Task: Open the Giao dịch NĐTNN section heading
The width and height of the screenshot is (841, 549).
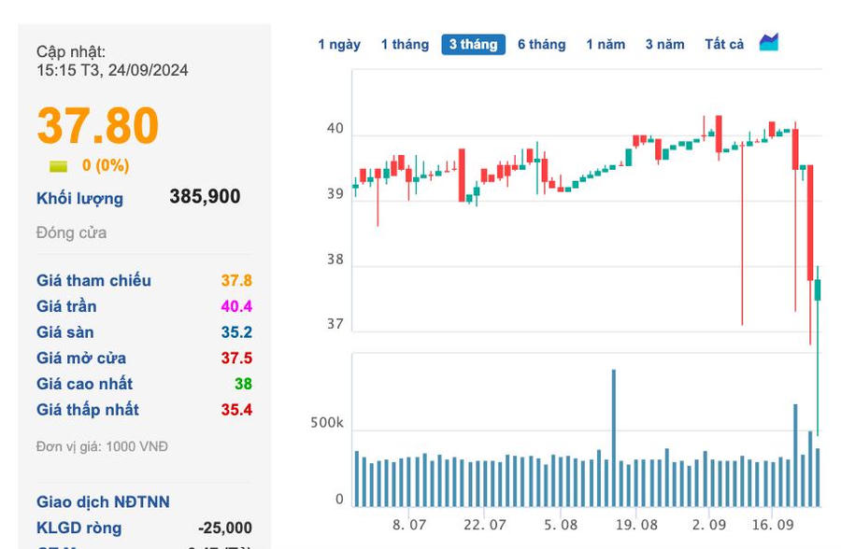Action: point(103,502)
